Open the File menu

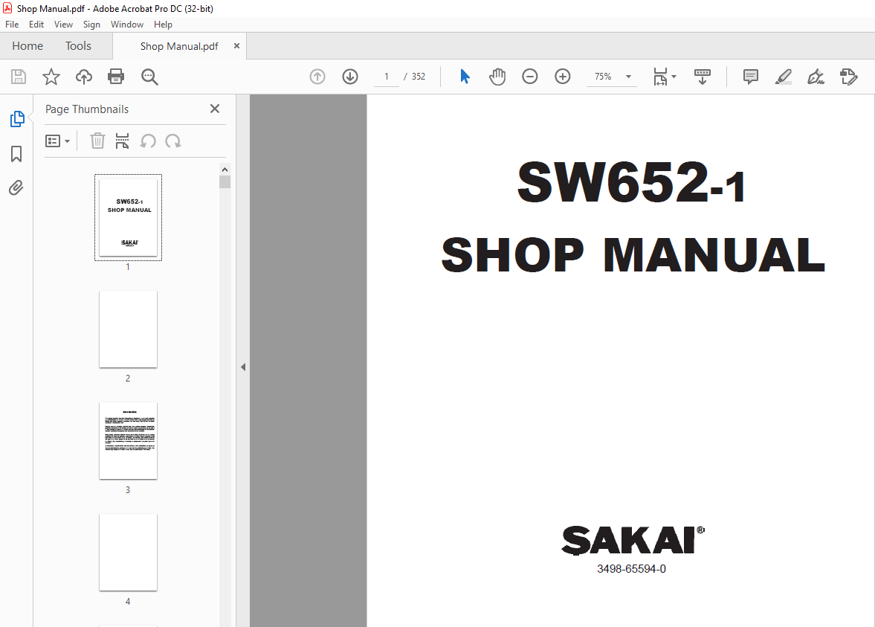click(x=12, y=25)
